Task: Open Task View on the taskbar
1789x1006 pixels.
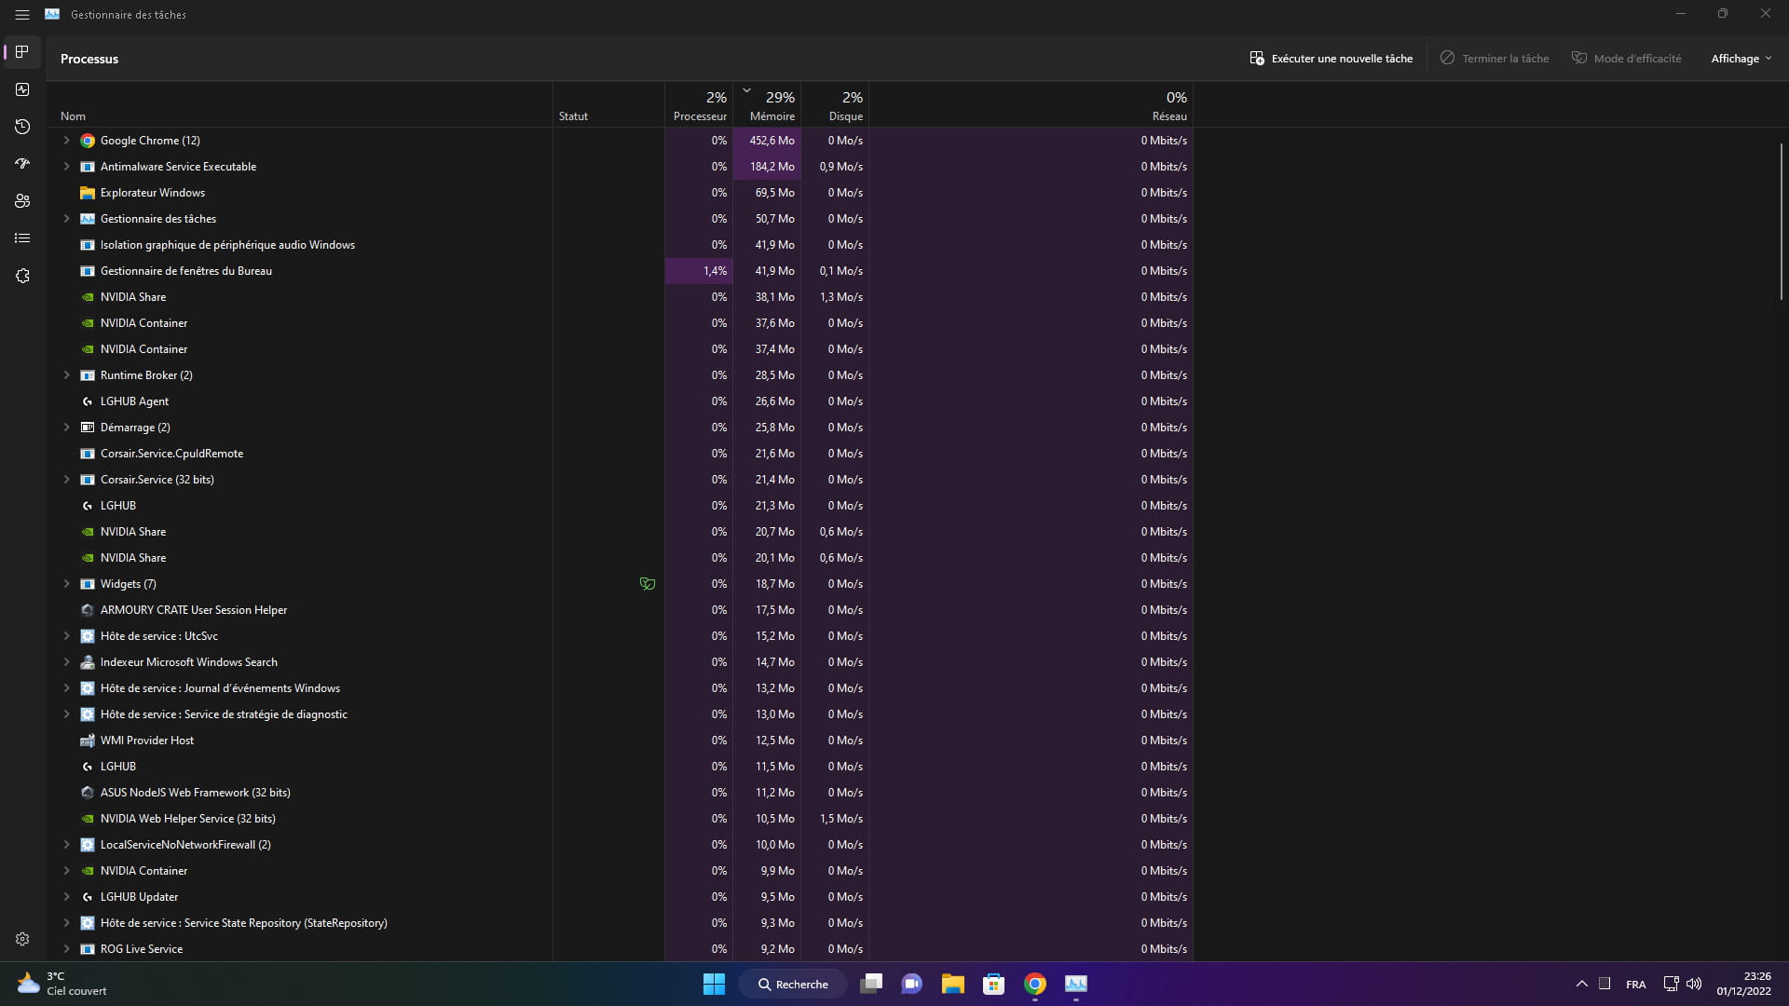Action: pos(871,984)
